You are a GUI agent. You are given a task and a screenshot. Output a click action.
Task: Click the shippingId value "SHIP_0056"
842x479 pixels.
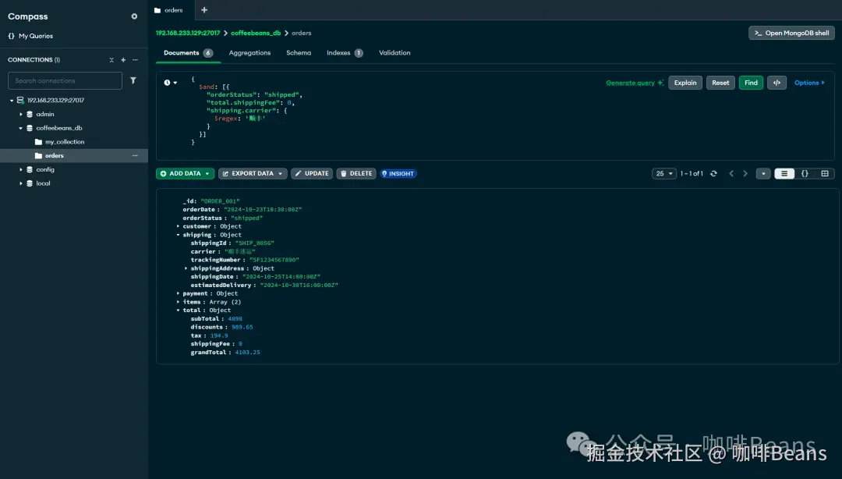click(254, 243)
